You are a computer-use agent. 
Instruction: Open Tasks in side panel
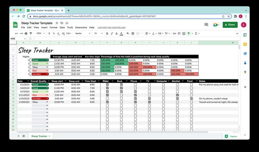click(x=245, y=53)
